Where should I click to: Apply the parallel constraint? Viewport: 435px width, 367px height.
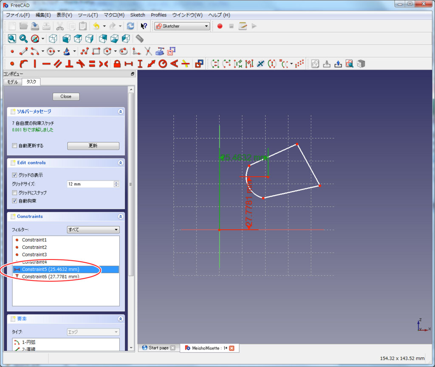click(58, 64)
